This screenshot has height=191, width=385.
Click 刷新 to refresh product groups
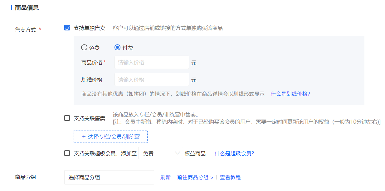(165, 177)
